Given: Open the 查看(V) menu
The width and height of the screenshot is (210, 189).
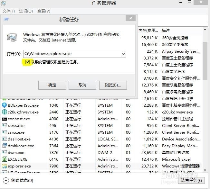Looking at the screenshot, I should pos(44,11).
